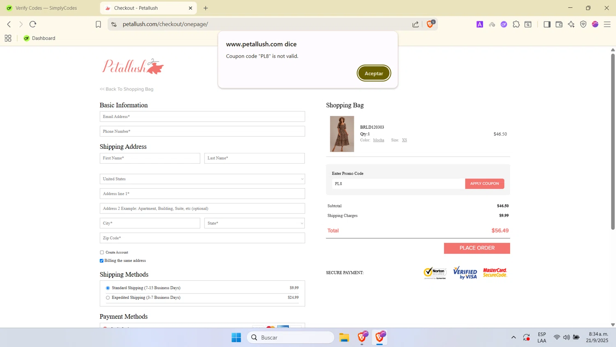
Task: Click the MasterCard SecureCode badge
Action: [495, 273]
